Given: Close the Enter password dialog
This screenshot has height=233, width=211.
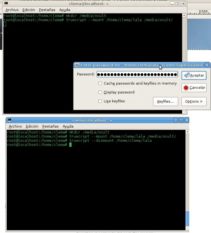Looking at the screenshot, I should pyautogui.click(x=207, y=65).
